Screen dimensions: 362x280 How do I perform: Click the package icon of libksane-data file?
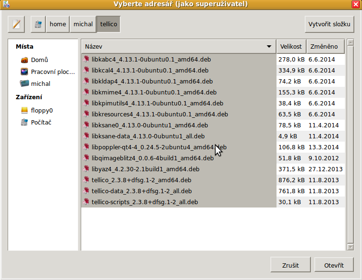pyautogui.click(x=86, y=136)
